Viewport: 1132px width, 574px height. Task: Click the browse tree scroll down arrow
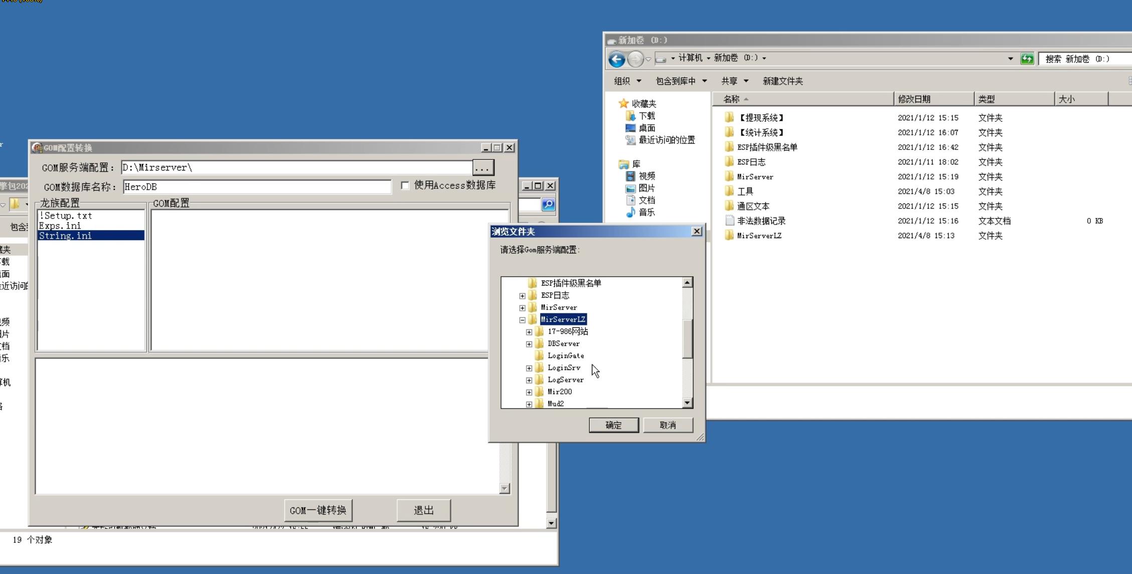click(688, 403)
